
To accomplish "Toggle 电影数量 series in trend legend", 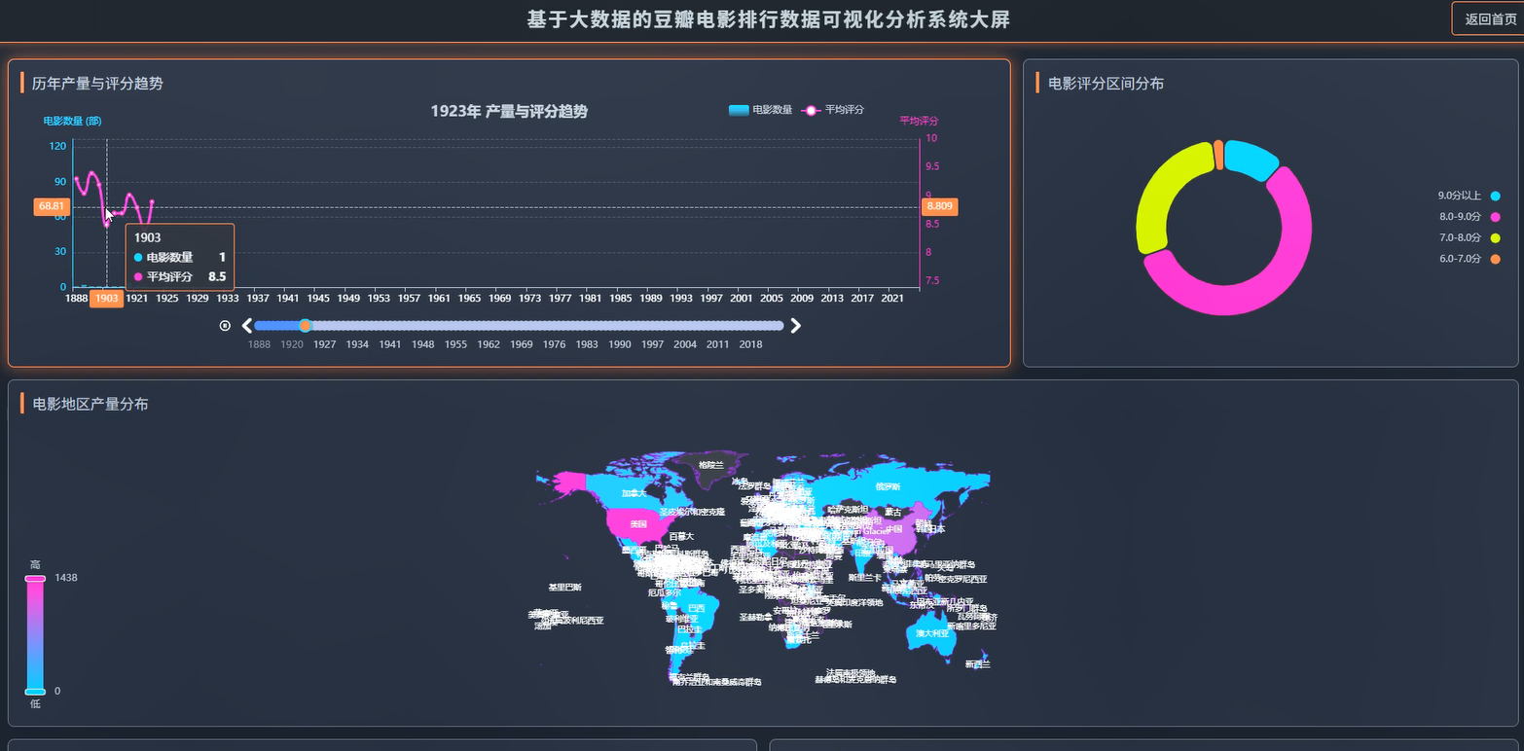I will 761,110.
